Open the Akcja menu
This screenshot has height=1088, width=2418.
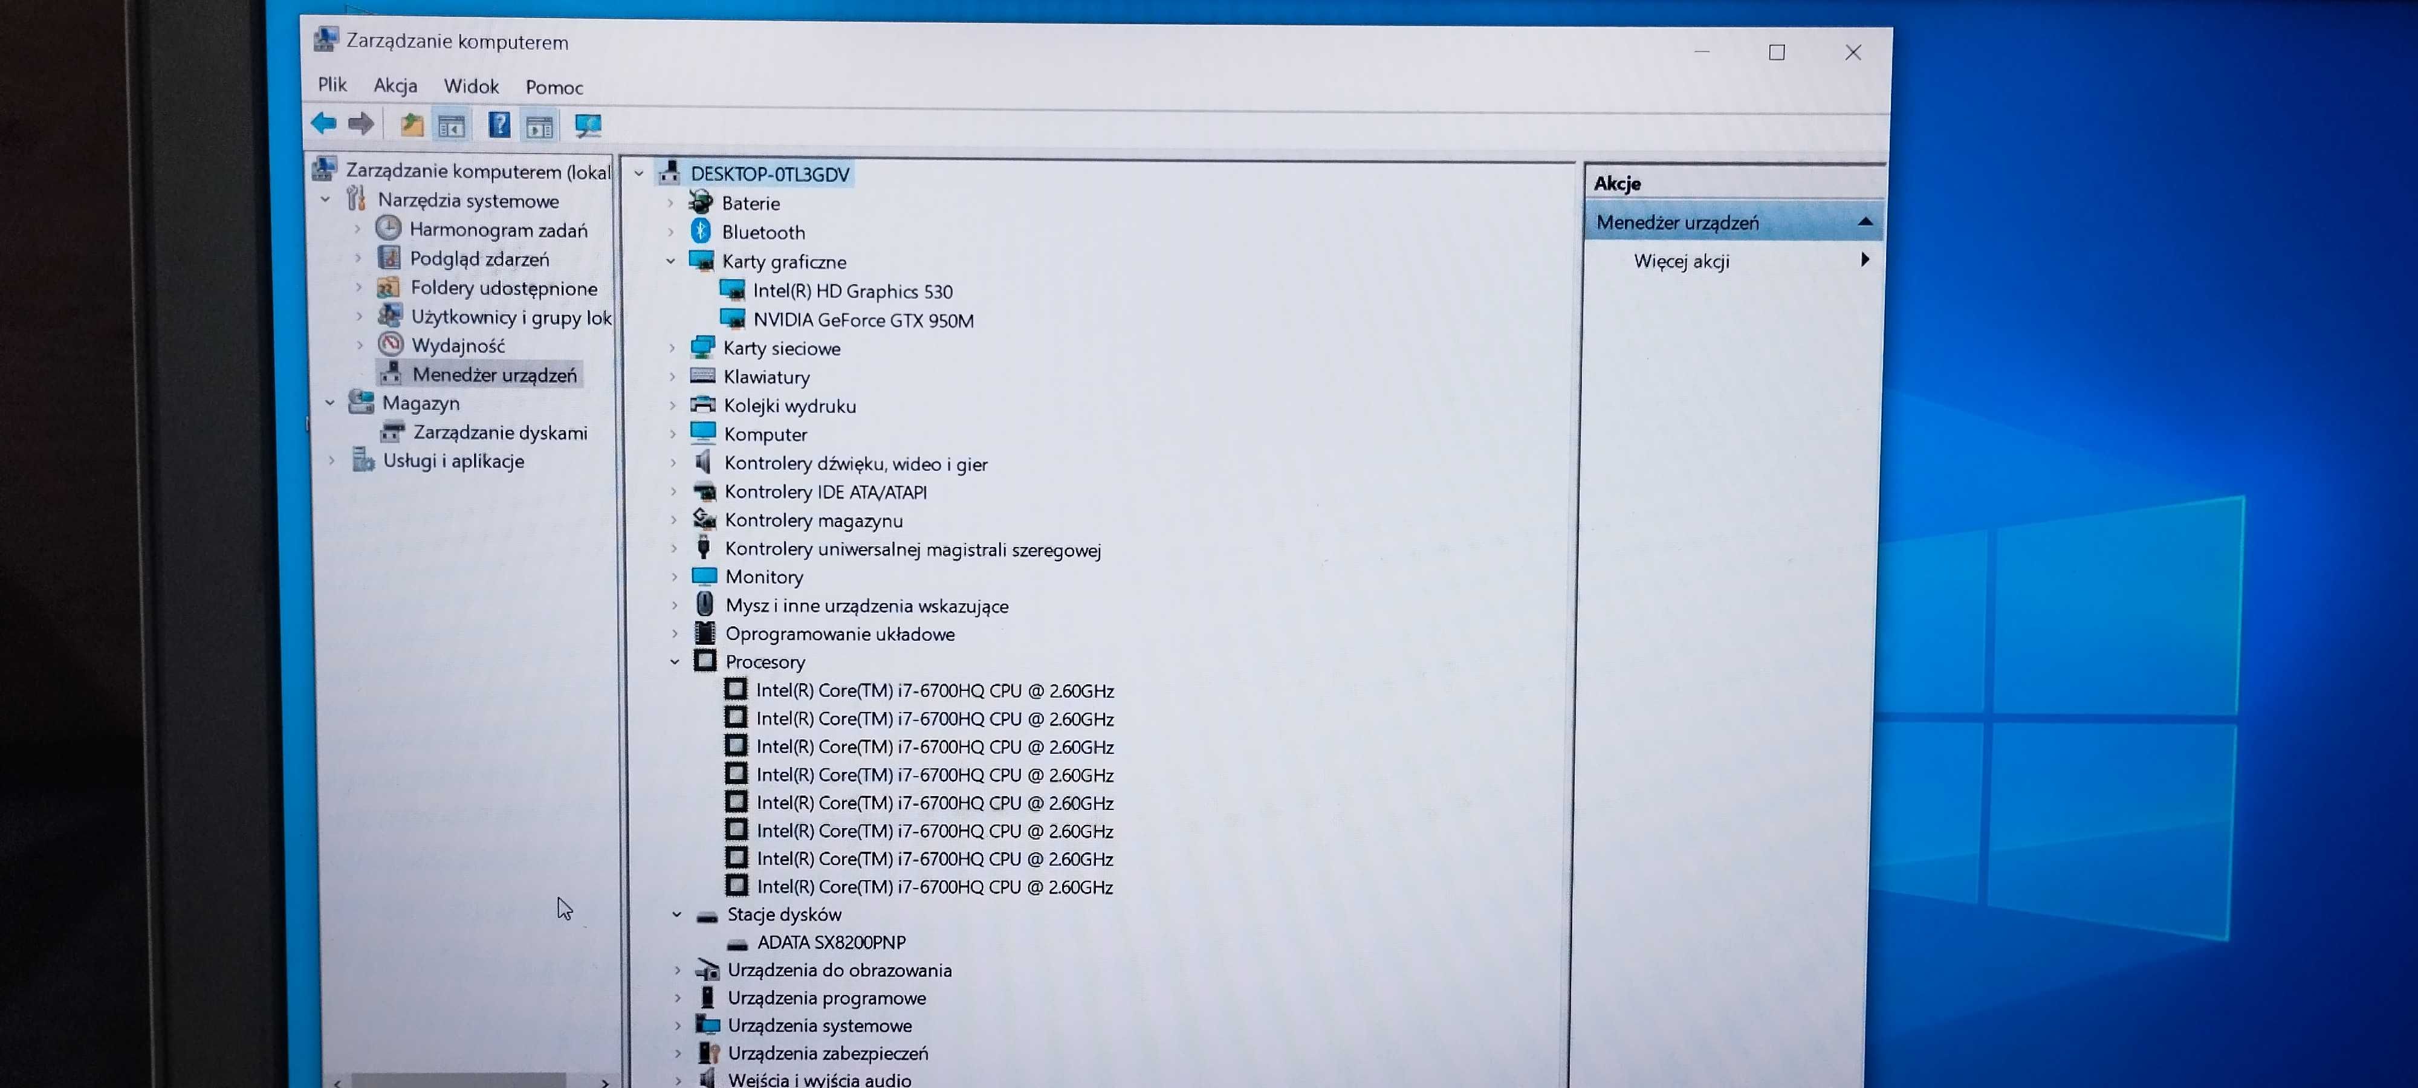point(395,85)
